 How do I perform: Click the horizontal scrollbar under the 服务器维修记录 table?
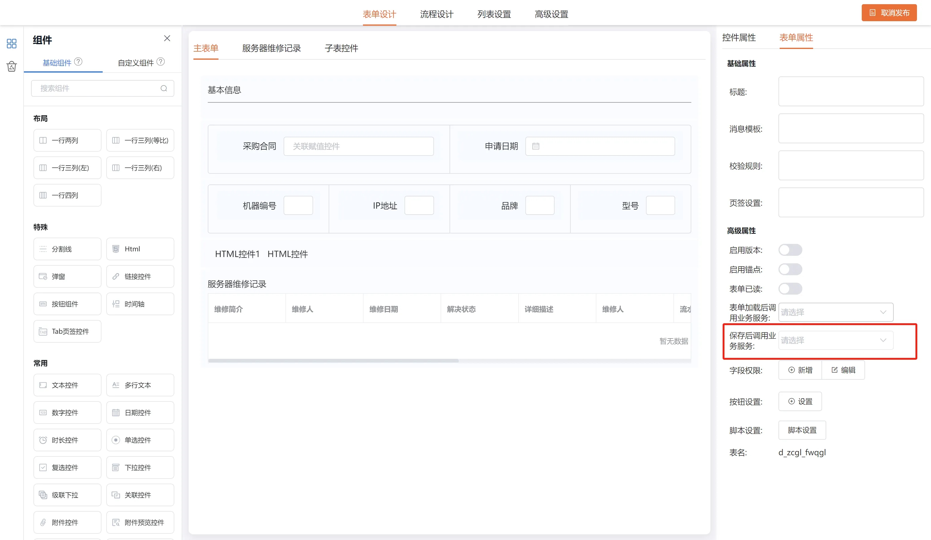click(x=333, y=361)
